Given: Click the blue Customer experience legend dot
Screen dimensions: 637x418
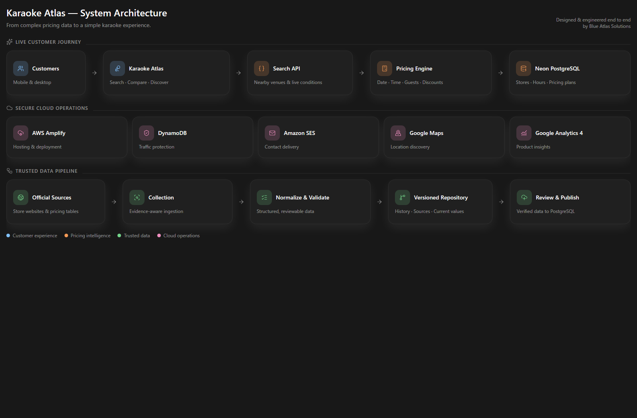Looking at the screenshot, I should pyautogui.click(x=8, y=236).
